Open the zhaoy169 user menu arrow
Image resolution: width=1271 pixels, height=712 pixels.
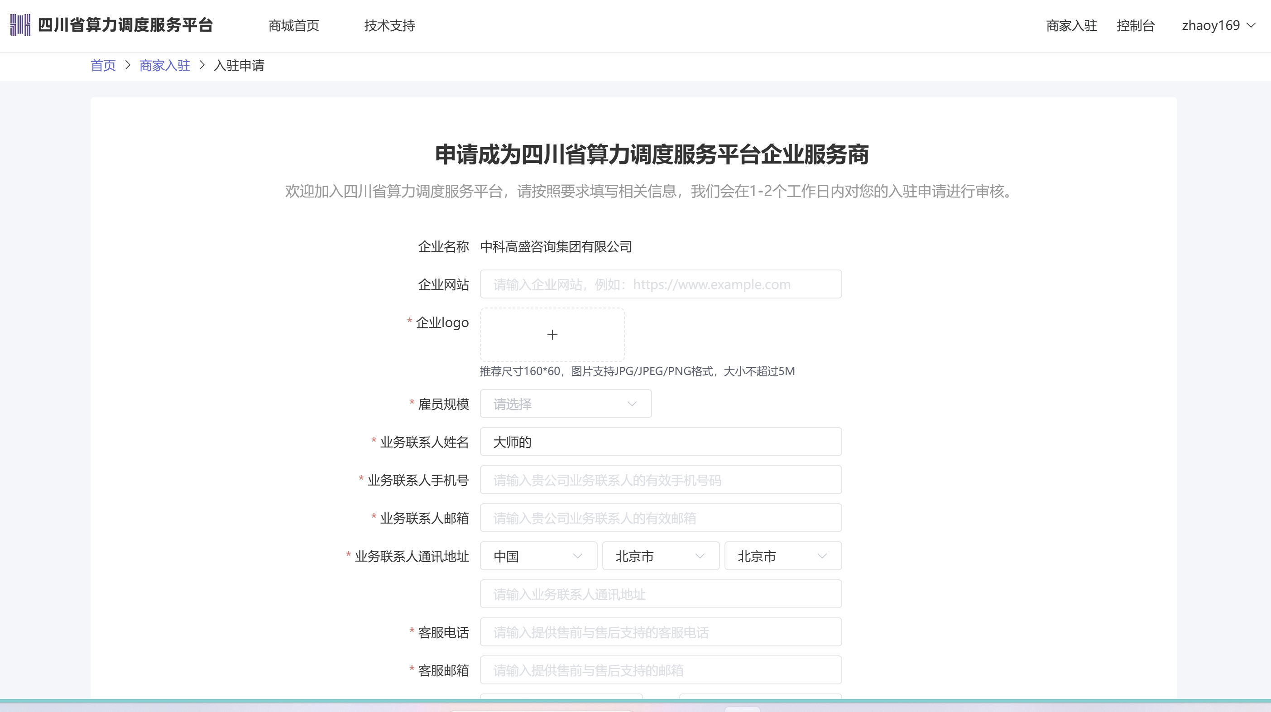1251,25
